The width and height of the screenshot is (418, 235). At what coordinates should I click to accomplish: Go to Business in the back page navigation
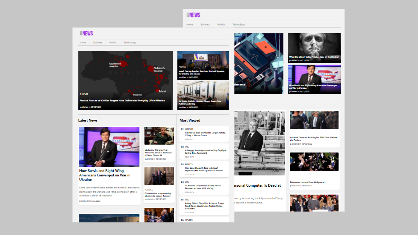(x=205, y=24)
